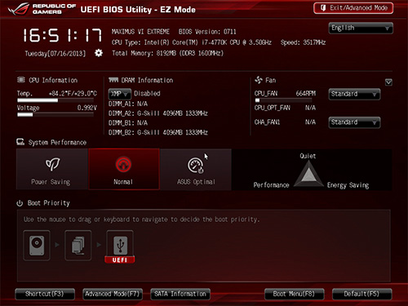The width and height of the screenshot is (408, 306).
Task: Click the MAXIMUS VI EXTREME model text
Action: 140,32
